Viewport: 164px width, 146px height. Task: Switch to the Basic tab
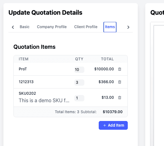pos(25,27)
